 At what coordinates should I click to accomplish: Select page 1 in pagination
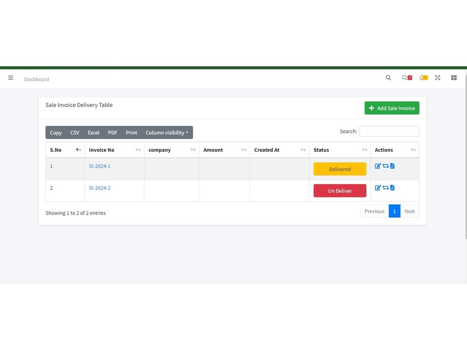click(394, 211)
